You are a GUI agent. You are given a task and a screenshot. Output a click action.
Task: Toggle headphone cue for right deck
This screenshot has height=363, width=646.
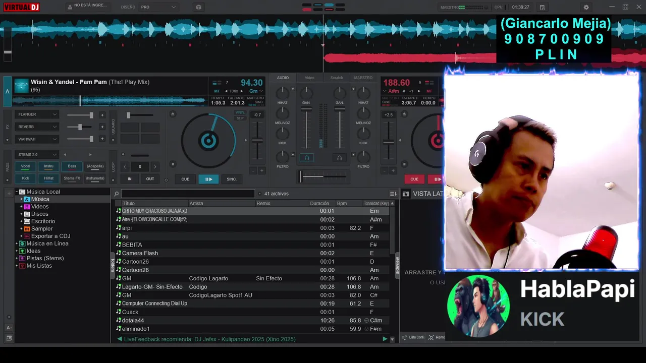pyautogui.click(x=339, y=158)
